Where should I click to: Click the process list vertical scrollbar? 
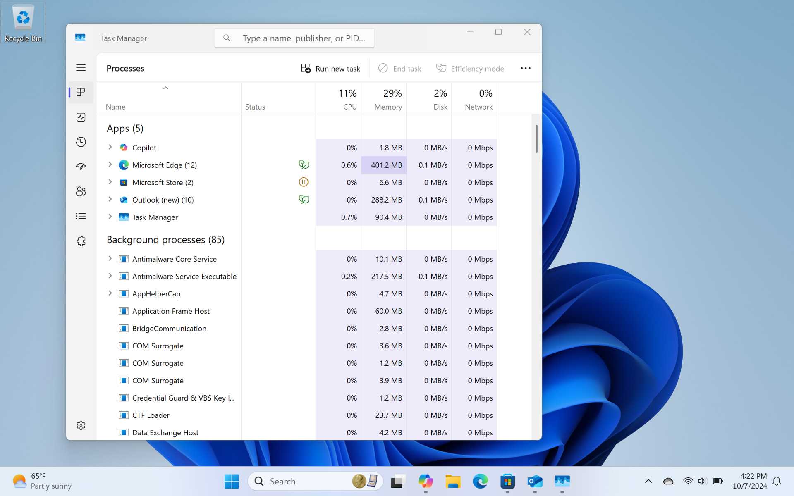click(537, 139)
